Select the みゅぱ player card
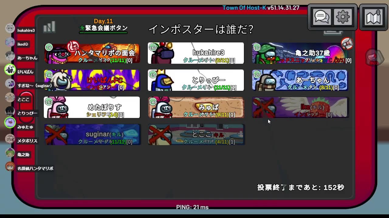Screen dimensions: 389x218 [x=196, y=107]
